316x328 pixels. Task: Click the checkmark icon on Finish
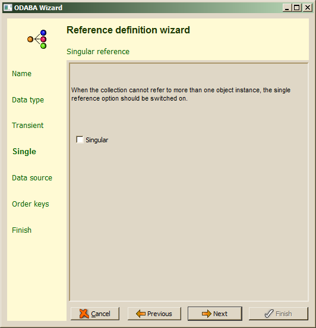tap(269, 314)
